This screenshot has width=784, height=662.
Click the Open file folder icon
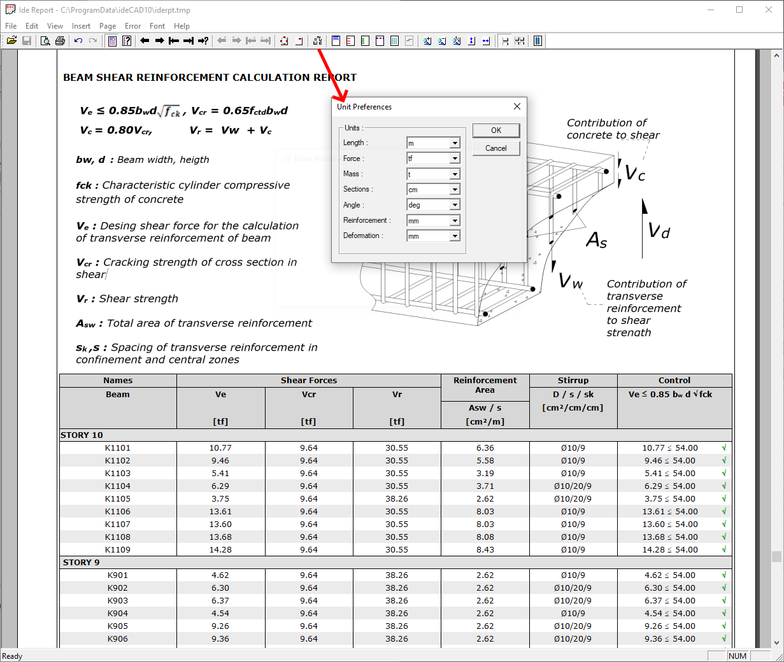click(11, 41)
